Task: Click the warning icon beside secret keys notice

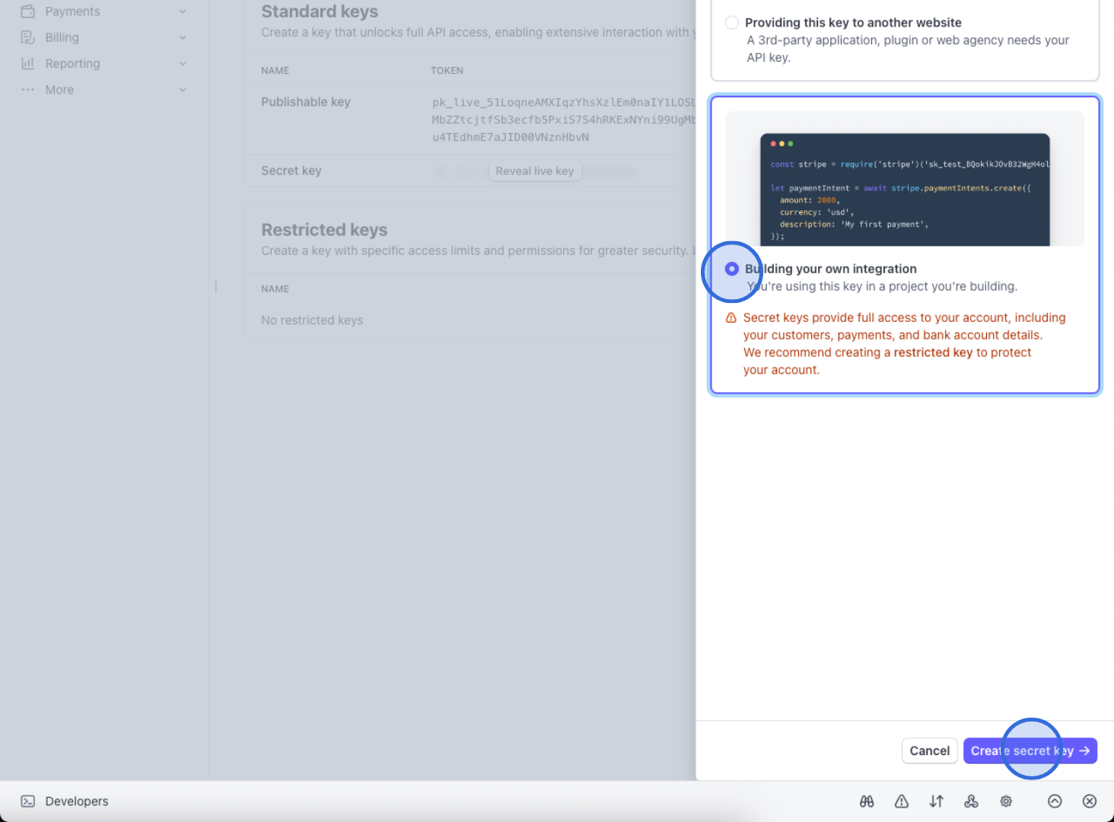Action: click(731, 318)
